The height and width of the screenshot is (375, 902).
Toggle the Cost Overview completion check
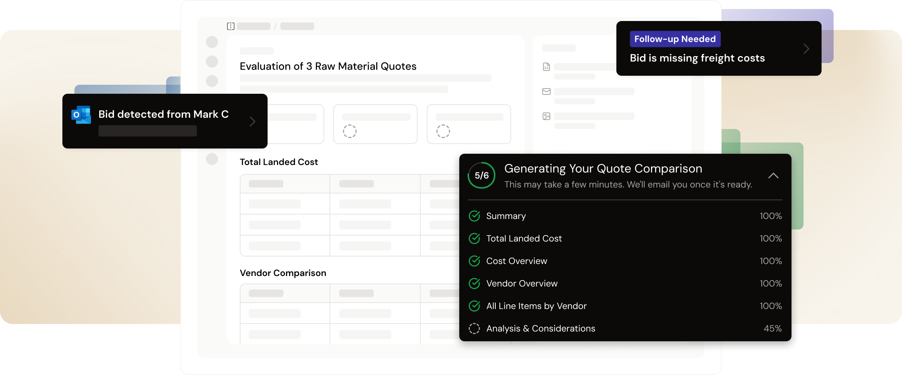[x=474, y=261]
